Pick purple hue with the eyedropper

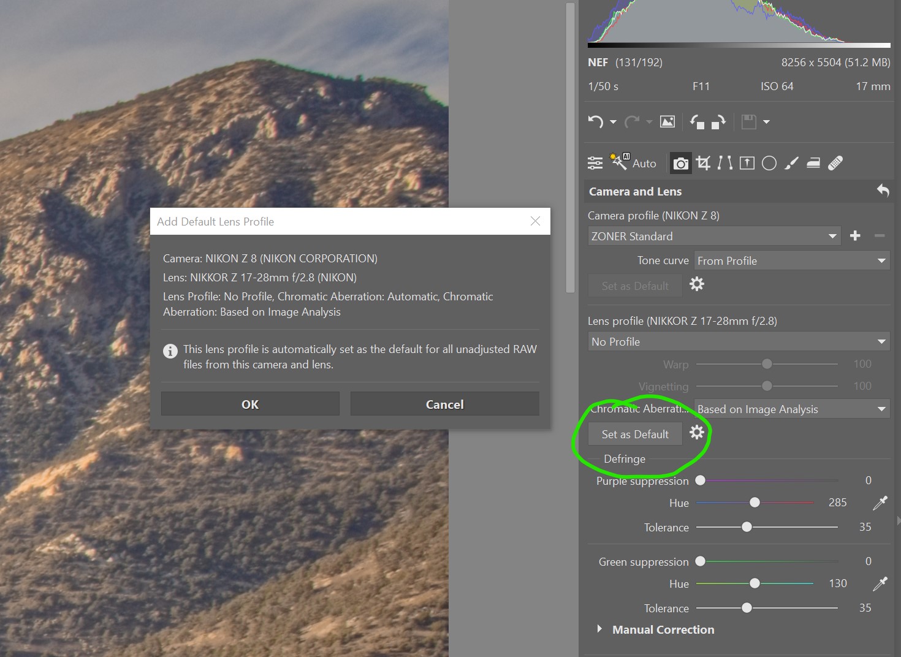[x=880, y=503]
